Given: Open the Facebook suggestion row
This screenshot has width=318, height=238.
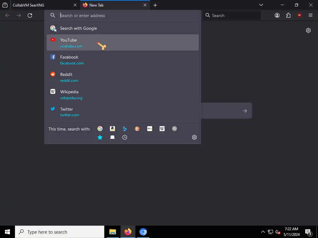Looking at the screenshot, I should coord(122,60).
